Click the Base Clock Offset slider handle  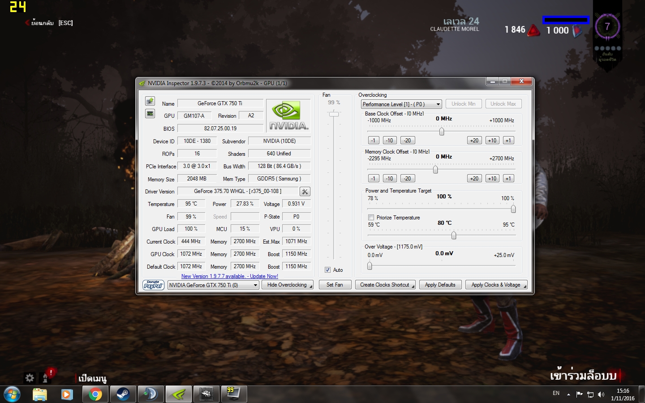(442, 131)
